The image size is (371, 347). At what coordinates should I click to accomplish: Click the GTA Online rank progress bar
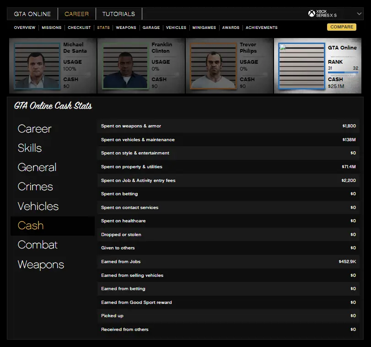tap(343, 72)
